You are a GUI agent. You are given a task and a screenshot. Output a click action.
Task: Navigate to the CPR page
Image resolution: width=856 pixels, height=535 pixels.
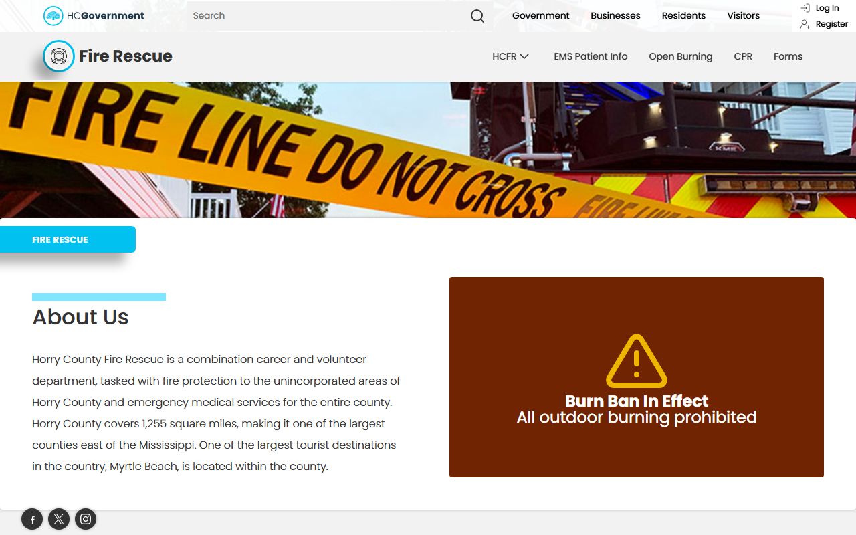point(743,56)
